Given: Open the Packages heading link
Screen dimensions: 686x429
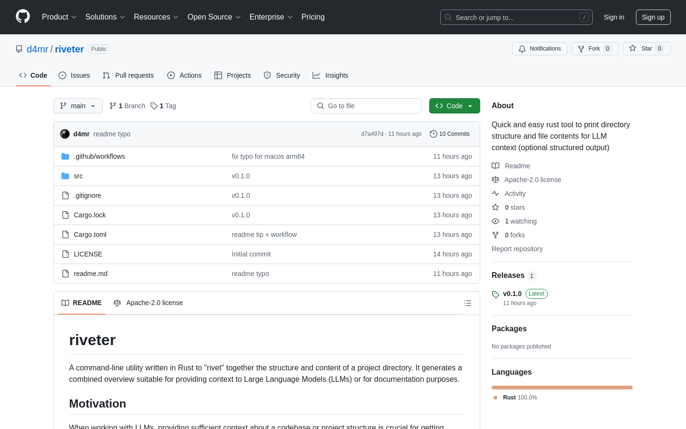Looking at the screenshot, I should [509, 329].
